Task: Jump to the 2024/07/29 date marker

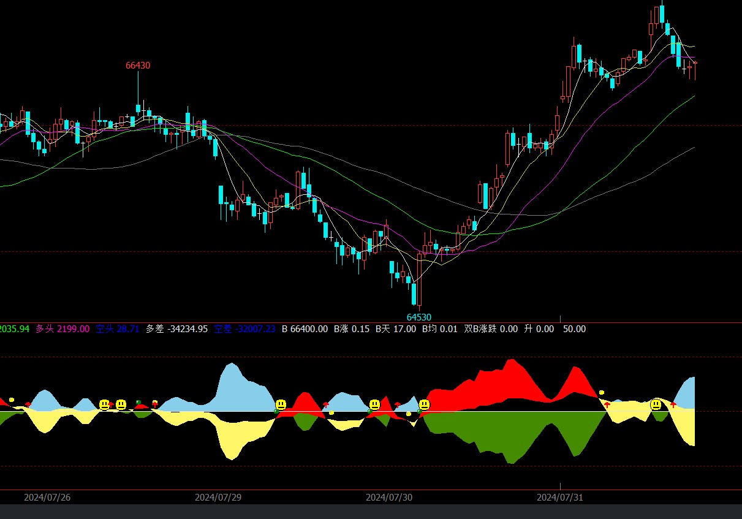Action: pyautogui.click(x=218, y=498)
